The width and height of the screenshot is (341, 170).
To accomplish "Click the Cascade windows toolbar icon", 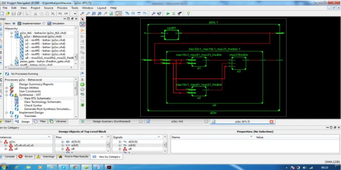I will (127, 13).
